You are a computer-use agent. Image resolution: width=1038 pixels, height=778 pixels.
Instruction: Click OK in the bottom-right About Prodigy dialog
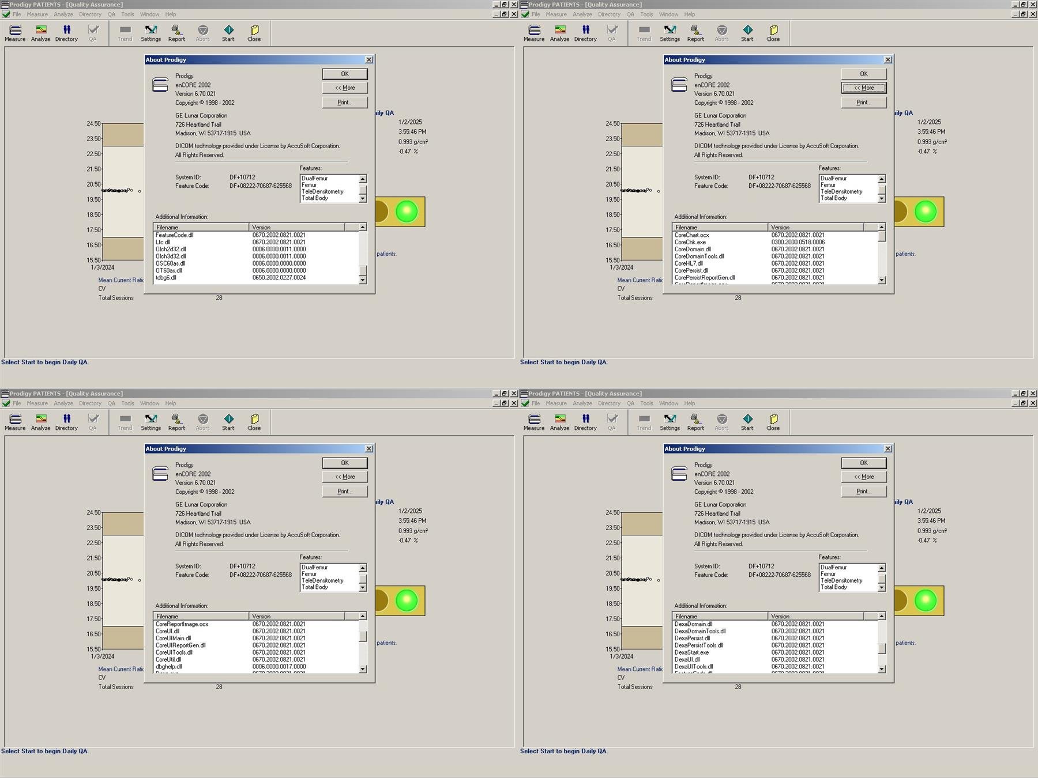pos(864,463)
